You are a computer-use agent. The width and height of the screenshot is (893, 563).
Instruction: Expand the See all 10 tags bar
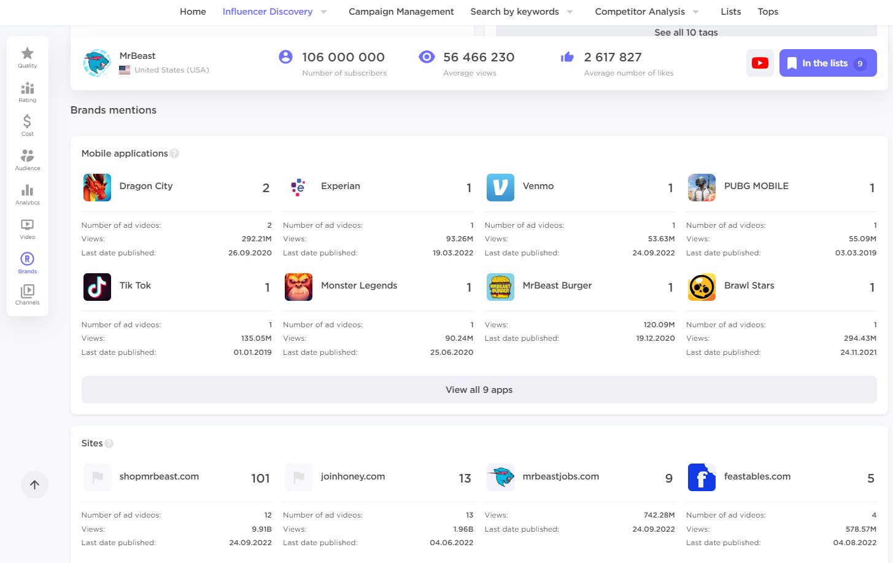(686, 32)
